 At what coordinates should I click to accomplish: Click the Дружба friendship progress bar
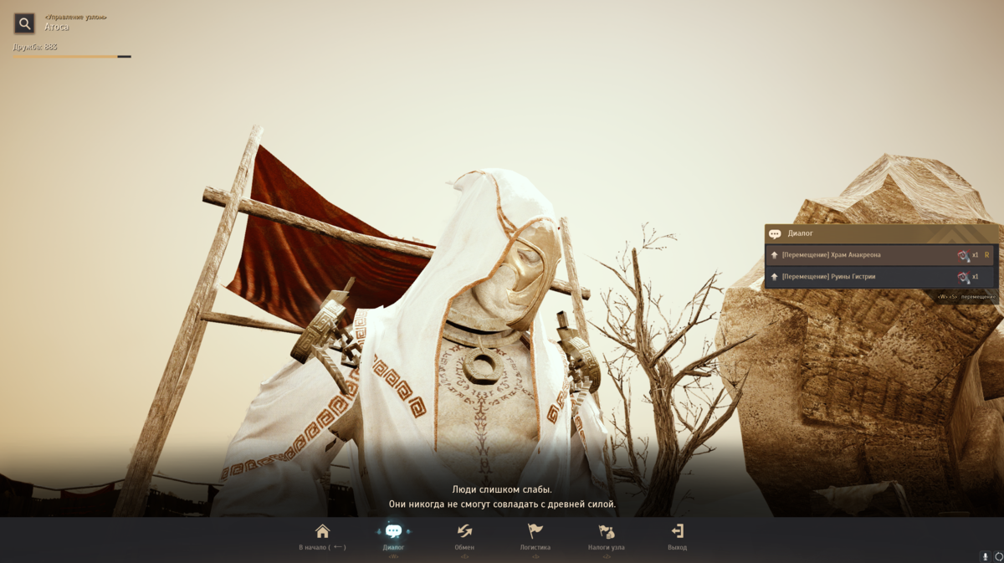[x=72, y=57]
